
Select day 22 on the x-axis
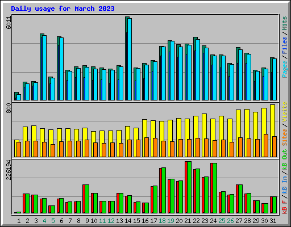[x=197, y=221]
